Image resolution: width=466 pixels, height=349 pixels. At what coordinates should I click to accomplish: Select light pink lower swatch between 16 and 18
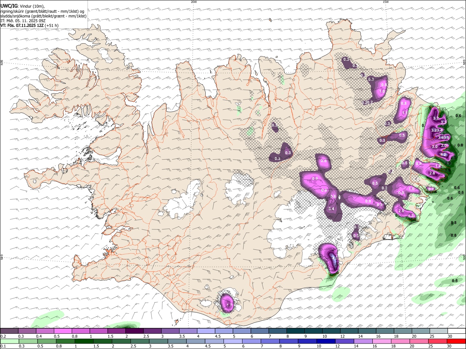(x=382, y=341)
